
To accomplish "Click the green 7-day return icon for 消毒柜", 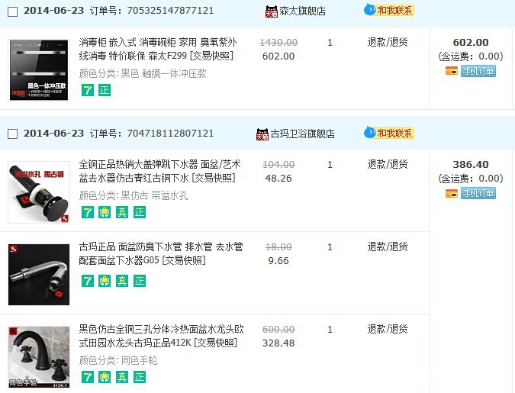I will [88, 90].
